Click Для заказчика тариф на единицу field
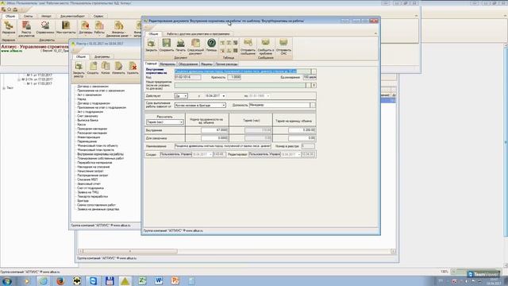The width and height of the screenshot is (508, 286). 302,137
